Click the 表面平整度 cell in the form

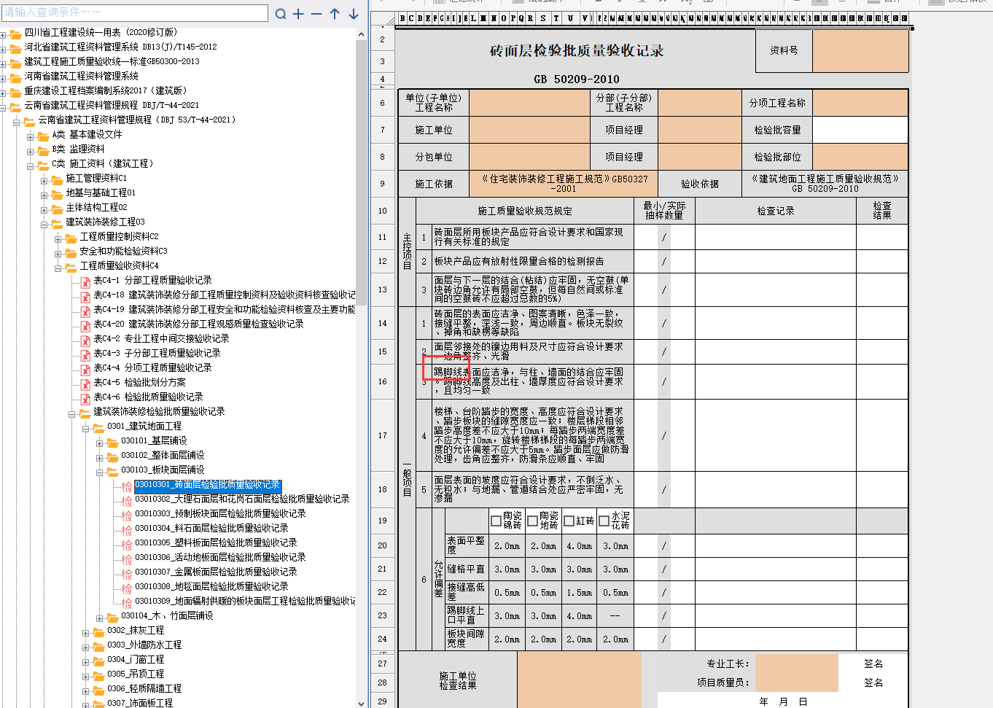[x=466, y=545]
